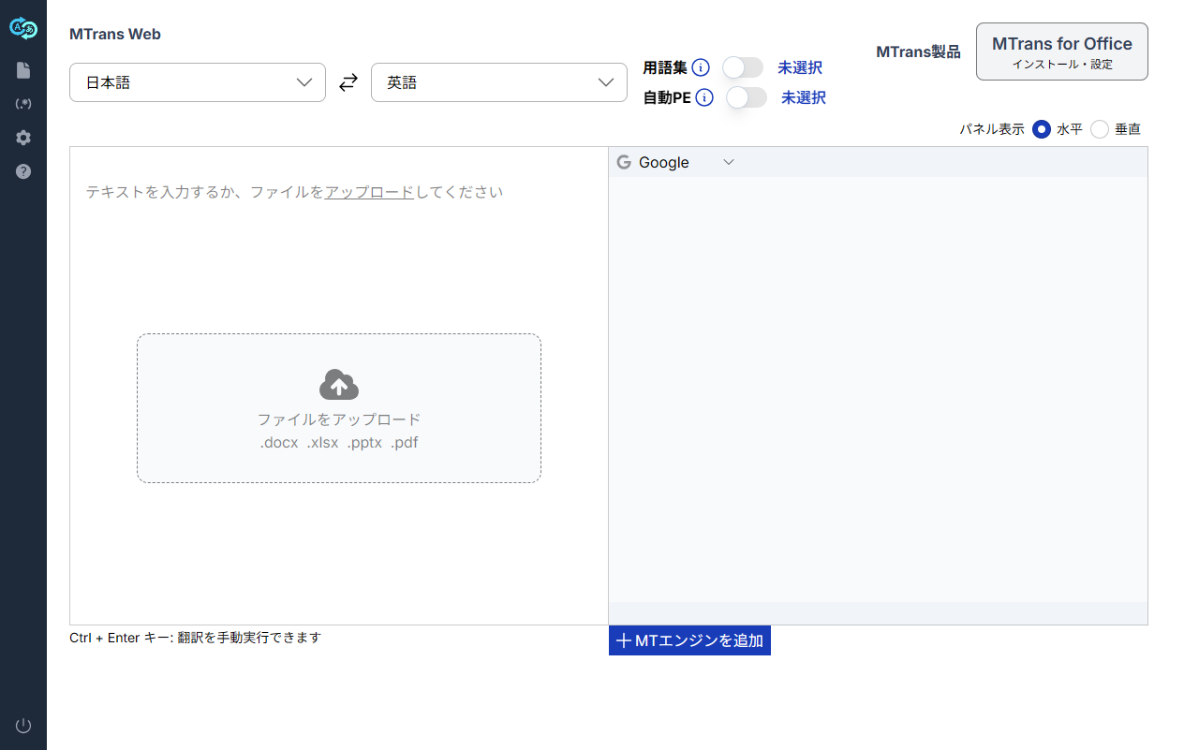1199x750 pixels.
Task: Click the cloud upload icon
Action: point(339,385)
